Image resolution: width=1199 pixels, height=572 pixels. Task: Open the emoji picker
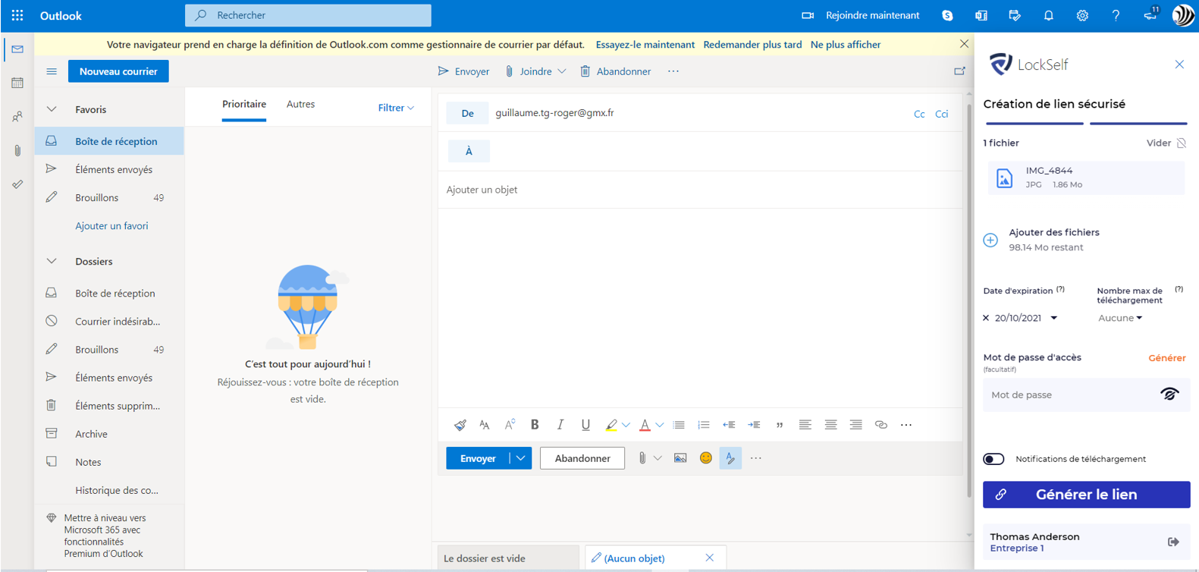(706, 458)
